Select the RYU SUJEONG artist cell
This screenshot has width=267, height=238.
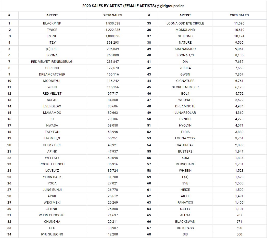coord(52,234)
